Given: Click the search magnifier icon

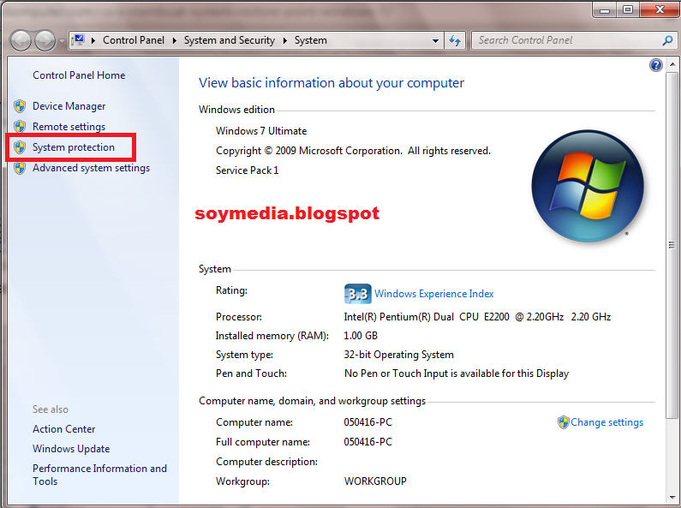Looking at the screenshot, I should [x=667, y=40].
